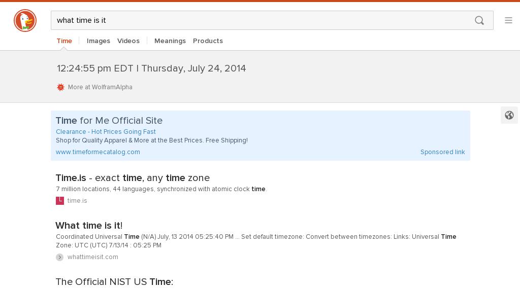
Task: Click 'Clearance - Hot Prices Going Fast' link
Action: pos(106,132)
